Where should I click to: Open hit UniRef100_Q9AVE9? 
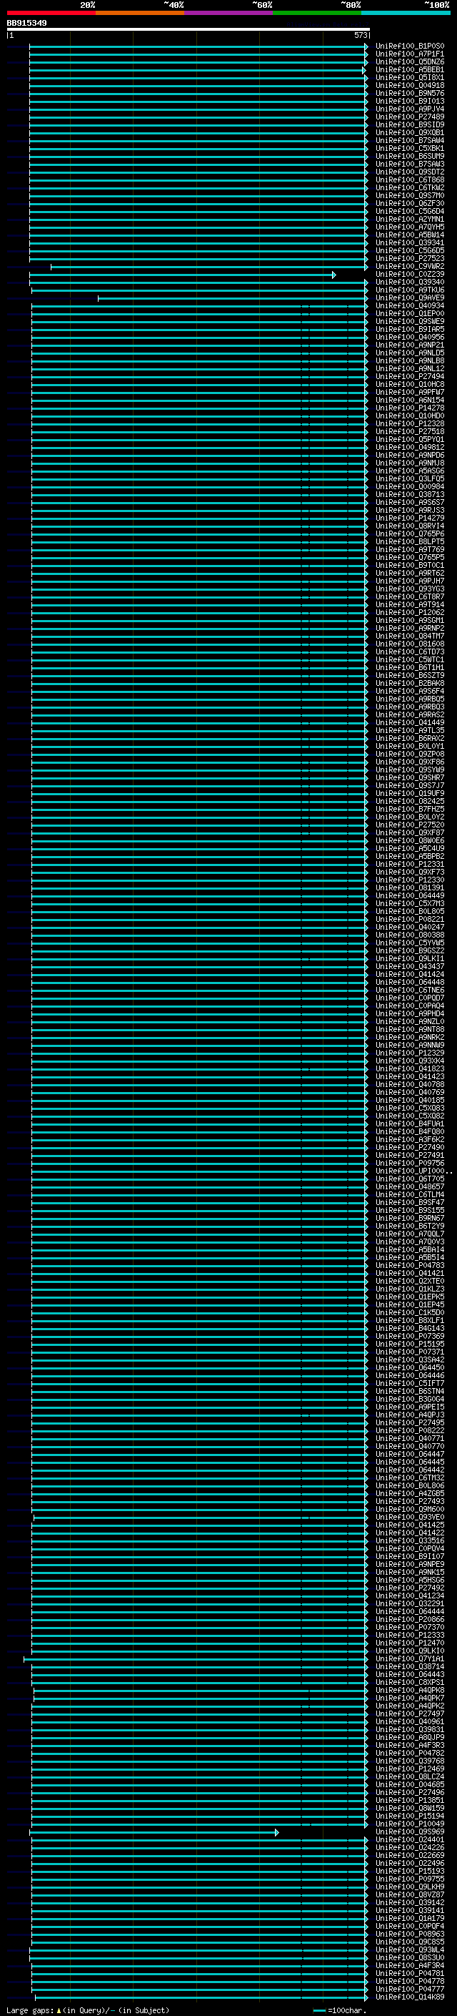tap(409, 298)
